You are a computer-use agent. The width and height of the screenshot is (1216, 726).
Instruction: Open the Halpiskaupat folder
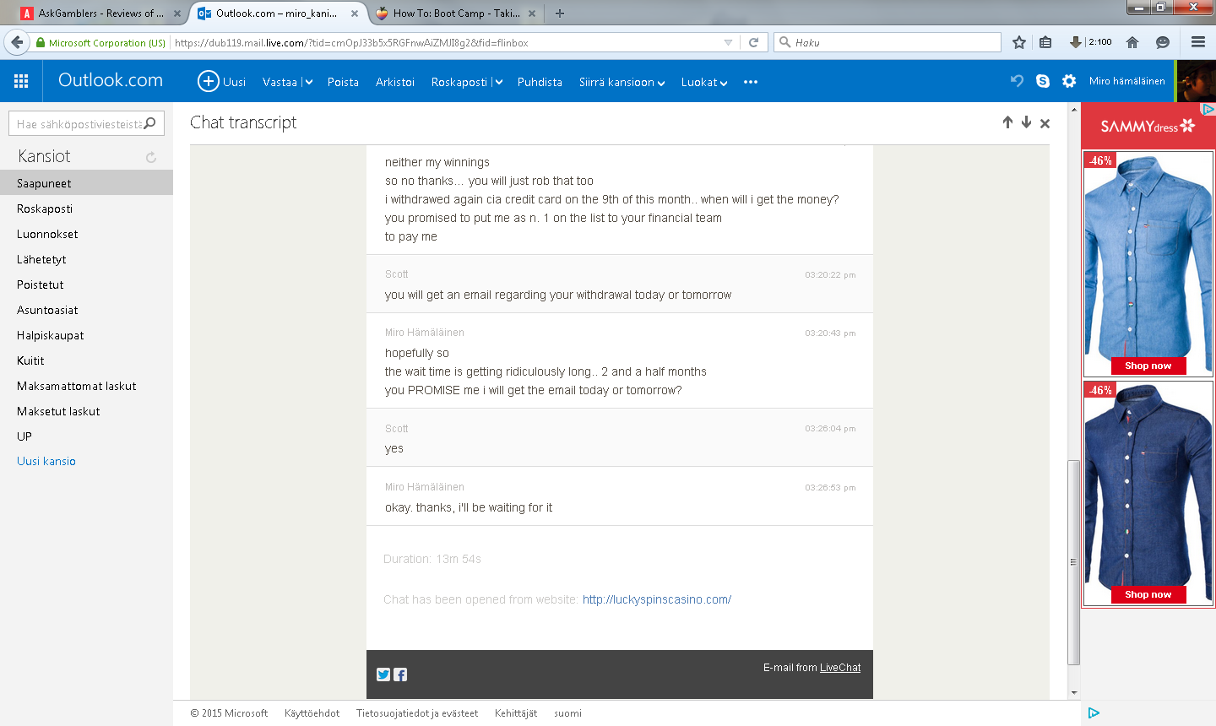point(86,335)
